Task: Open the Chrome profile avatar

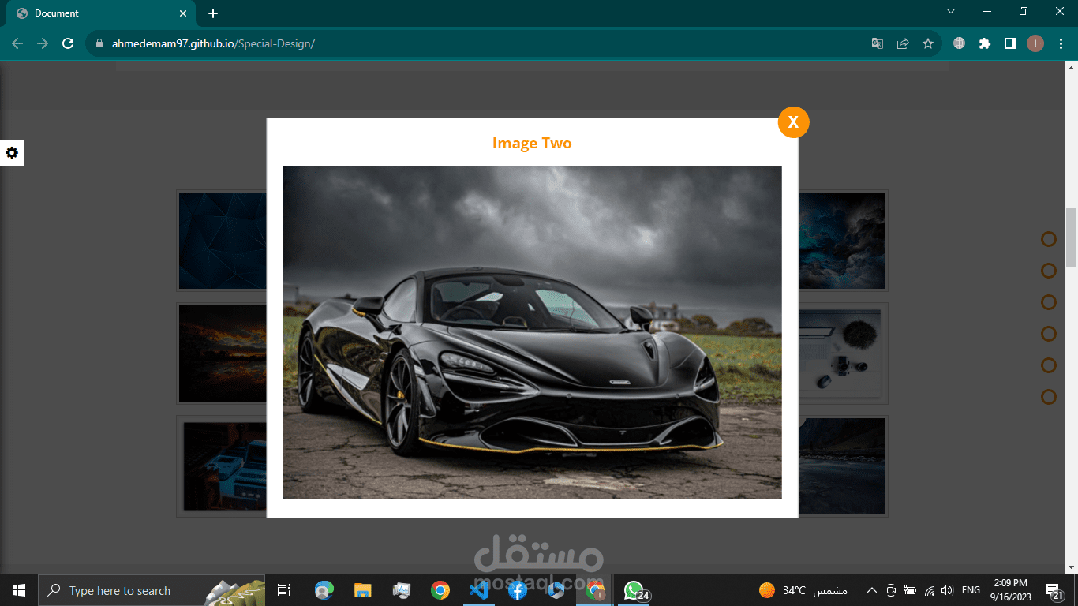Action: tap(1035, 43)
